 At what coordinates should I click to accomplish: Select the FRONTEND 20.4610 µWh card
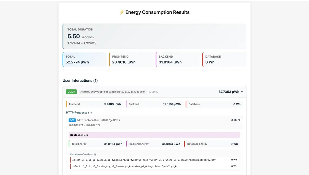pos(131,59)
